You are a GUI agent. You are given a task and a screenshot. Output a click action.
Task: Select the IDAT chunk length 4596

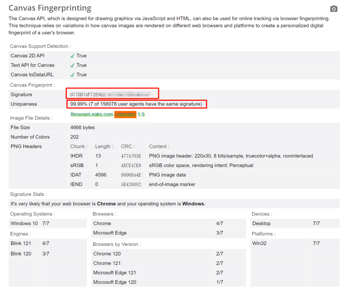click(101, 175)
